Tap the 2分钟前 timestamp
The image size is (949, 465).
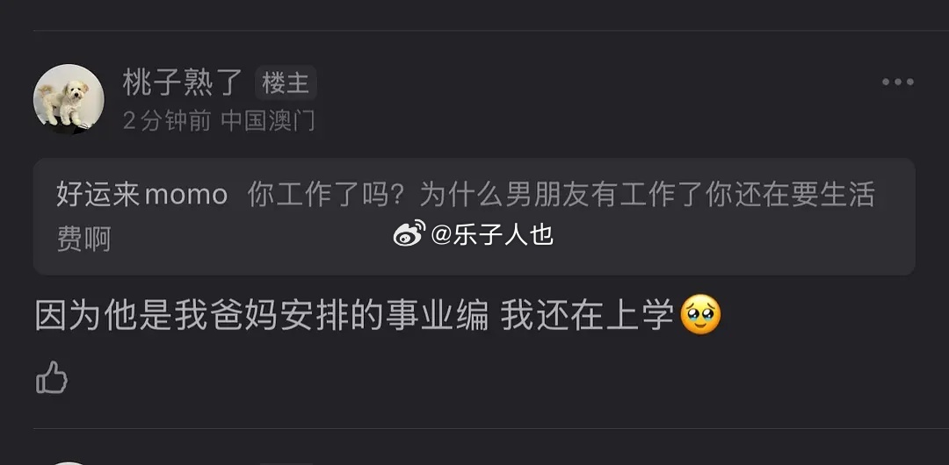click(167, 121)
